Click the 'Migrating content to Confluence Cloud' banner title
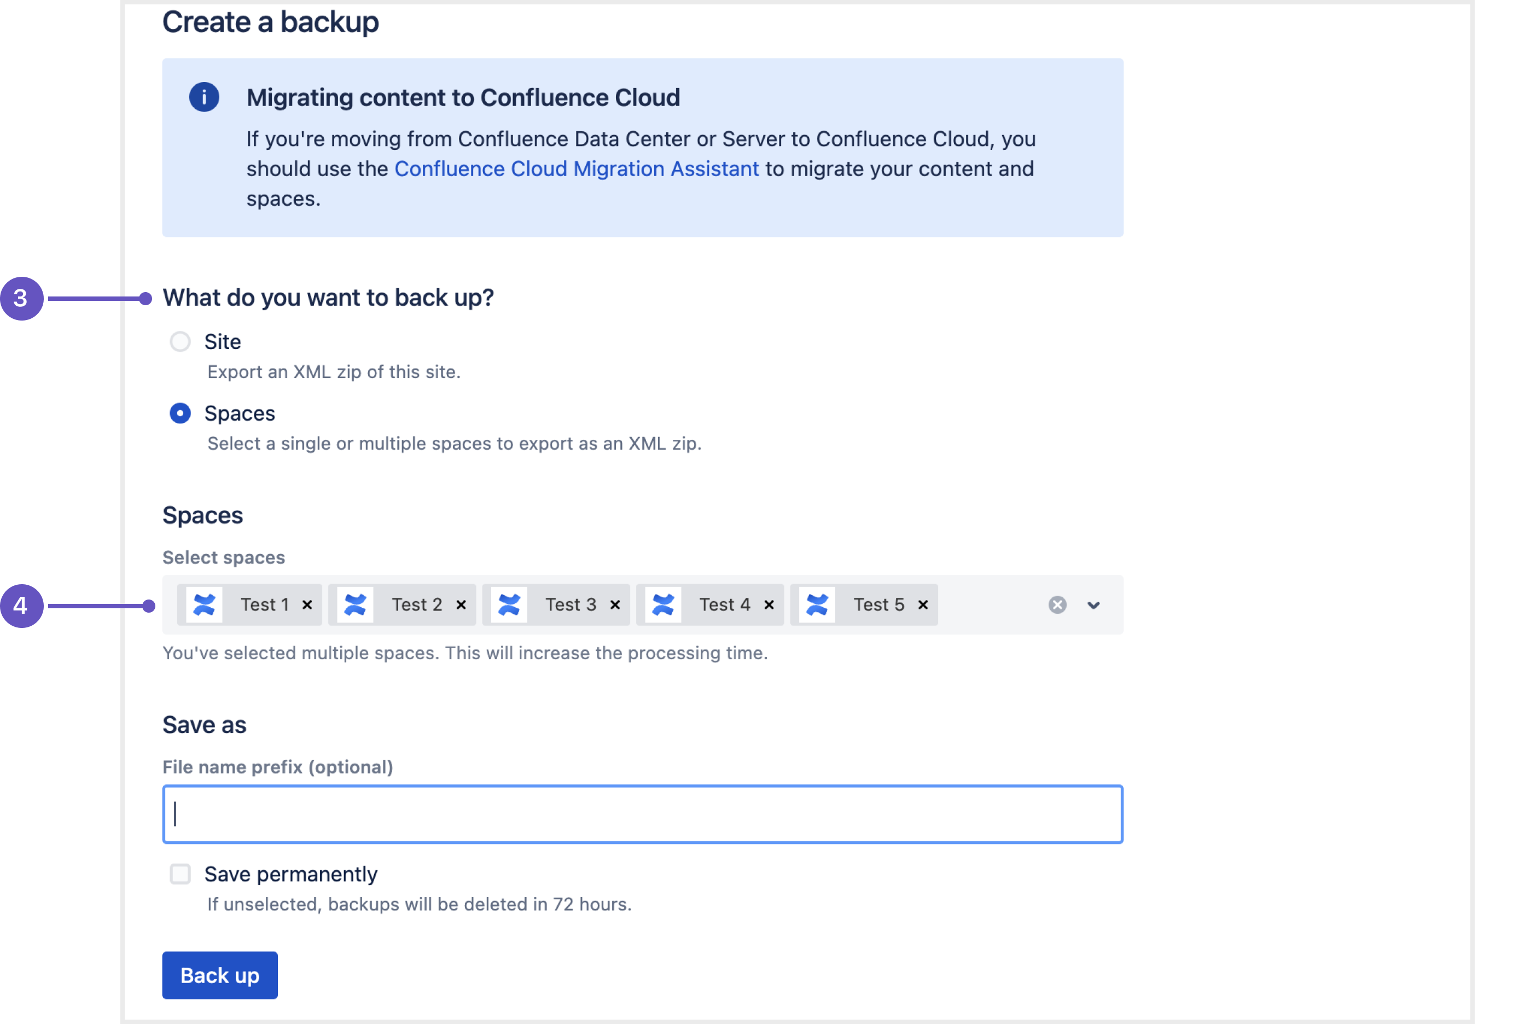 pyautogui.click(x=463, y=98)
